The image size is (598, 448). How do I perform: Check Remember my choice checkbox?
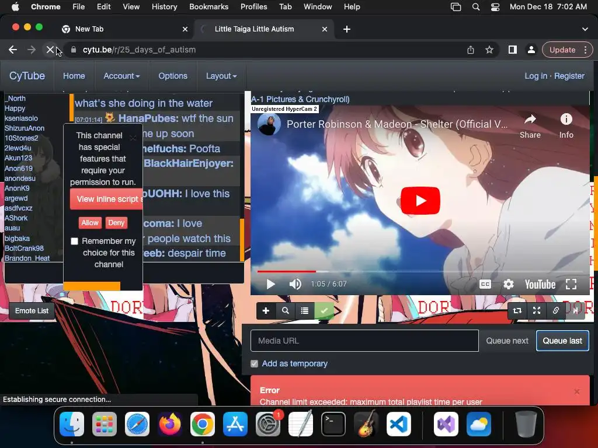[74, 241]
